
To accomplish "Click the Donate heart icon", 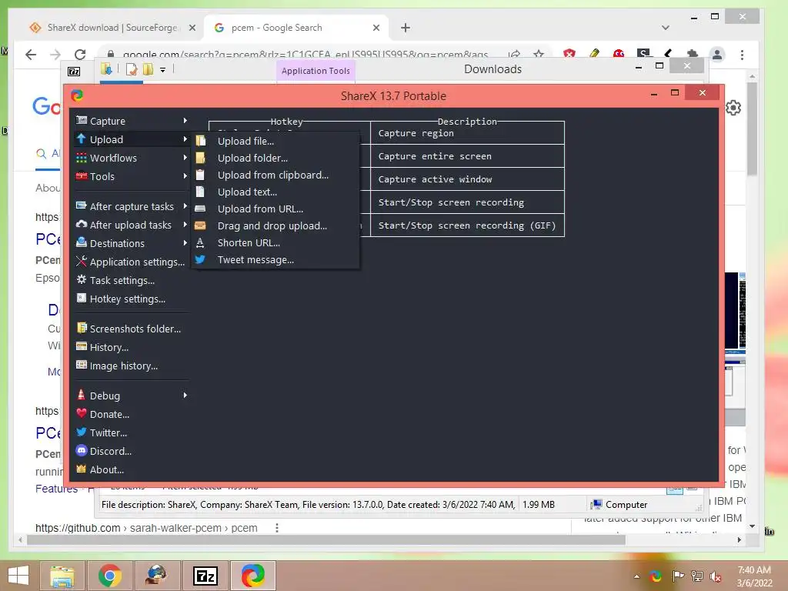I will coord(82,413).
